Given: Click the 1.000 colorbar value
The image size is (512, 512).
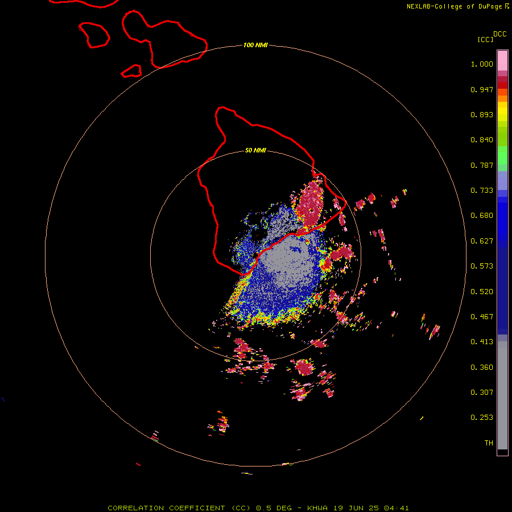Looking at the screenshot, I should [x=482, y=64].
